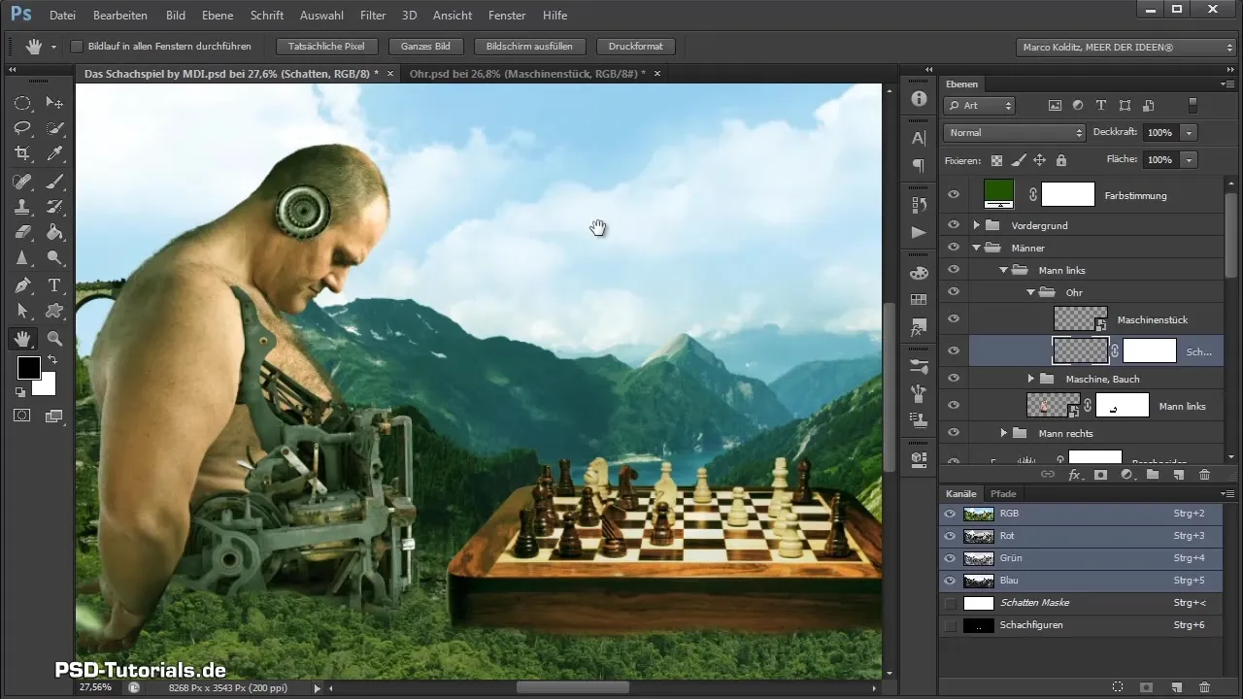Show the Schatten Maske channel
Image resolution: width=1243 pixels, height=699 pixels.
950,603
